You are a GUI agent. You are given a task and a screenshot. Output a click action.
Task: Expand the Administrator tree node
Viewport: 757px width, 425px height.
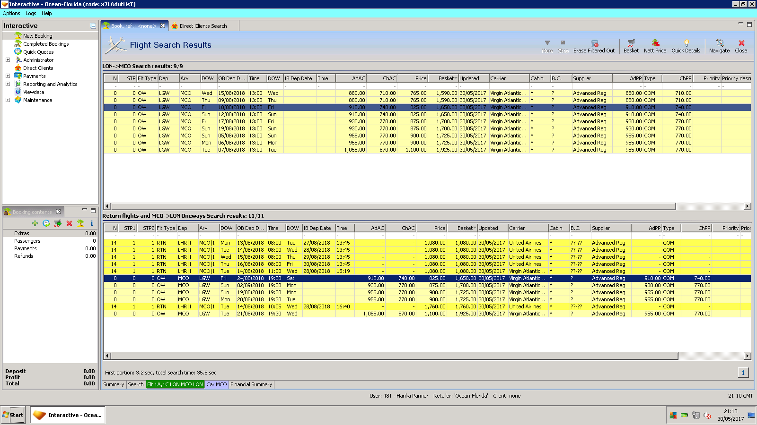pos(8,60)
